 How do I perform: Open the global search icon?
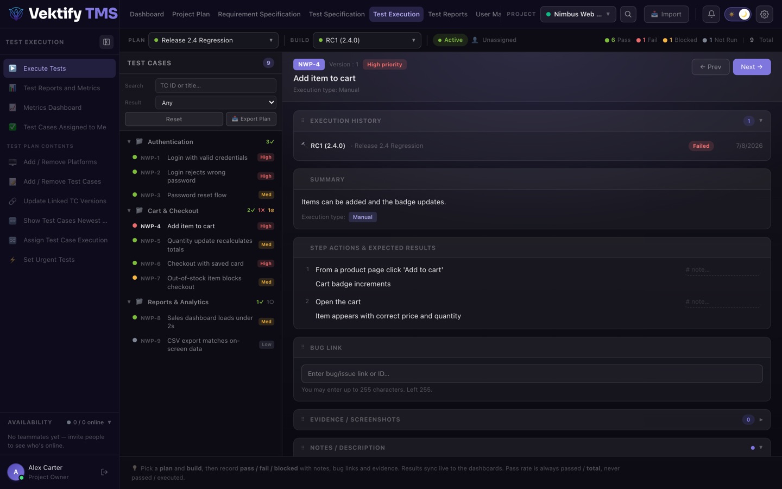point(628,14)
